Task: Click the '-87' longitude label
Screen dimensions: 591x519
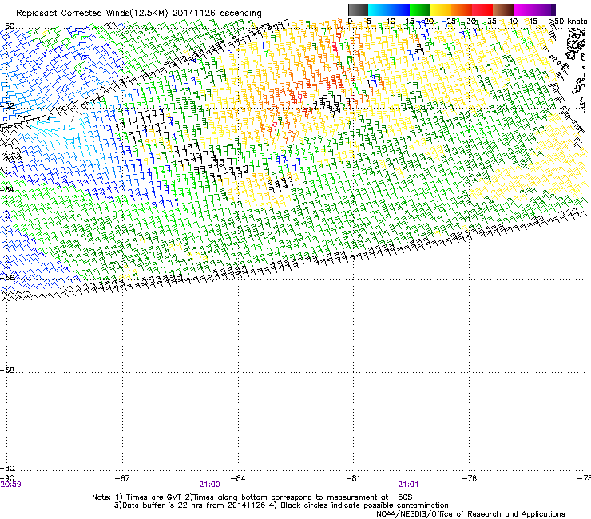Action: (x=122, y=478)
